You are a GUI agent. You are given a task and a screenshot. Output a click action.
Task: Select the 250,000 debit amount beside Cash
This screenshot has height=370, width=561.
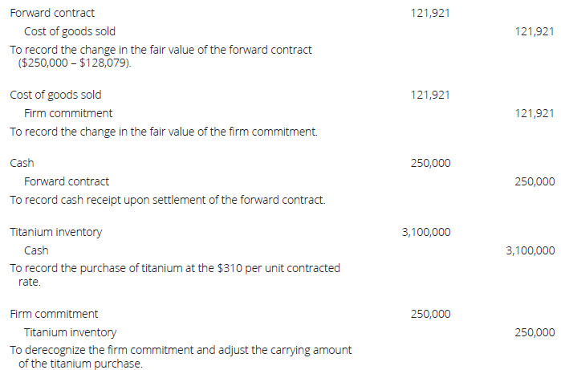coord(430,163)
